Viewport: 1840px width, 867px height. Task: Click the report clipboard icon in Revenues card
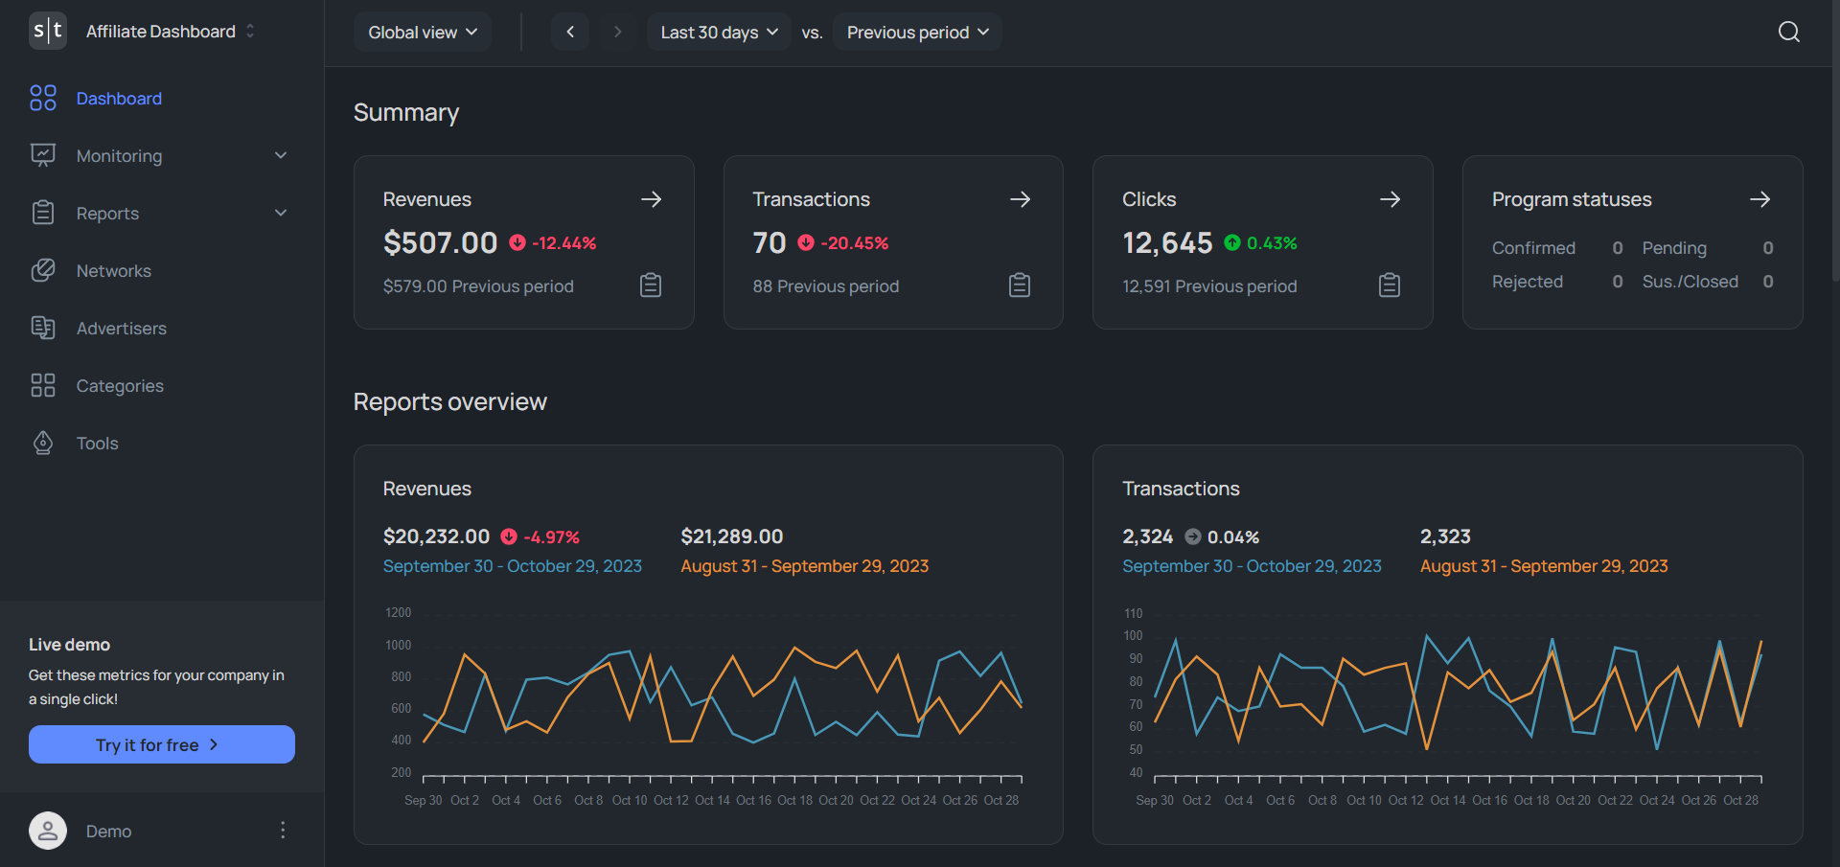(651, 285)
